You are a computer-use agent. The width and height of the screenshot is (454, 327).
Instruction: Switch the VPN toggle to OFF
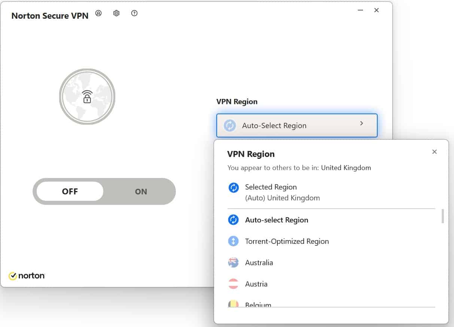coord(70,191)
